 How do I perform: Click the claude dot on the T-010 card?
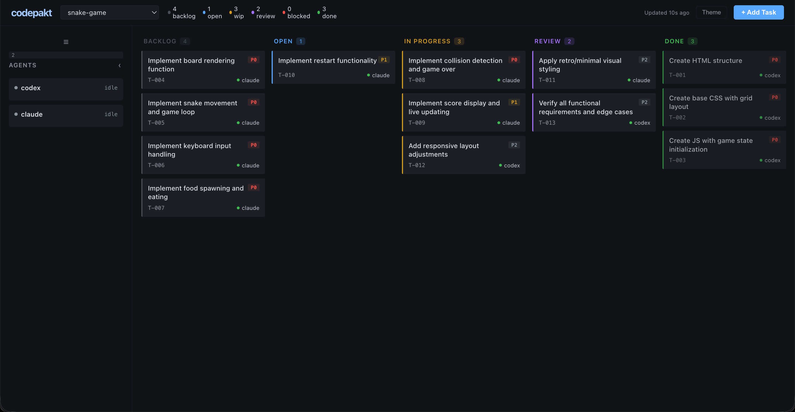click(x=368, y=75)
